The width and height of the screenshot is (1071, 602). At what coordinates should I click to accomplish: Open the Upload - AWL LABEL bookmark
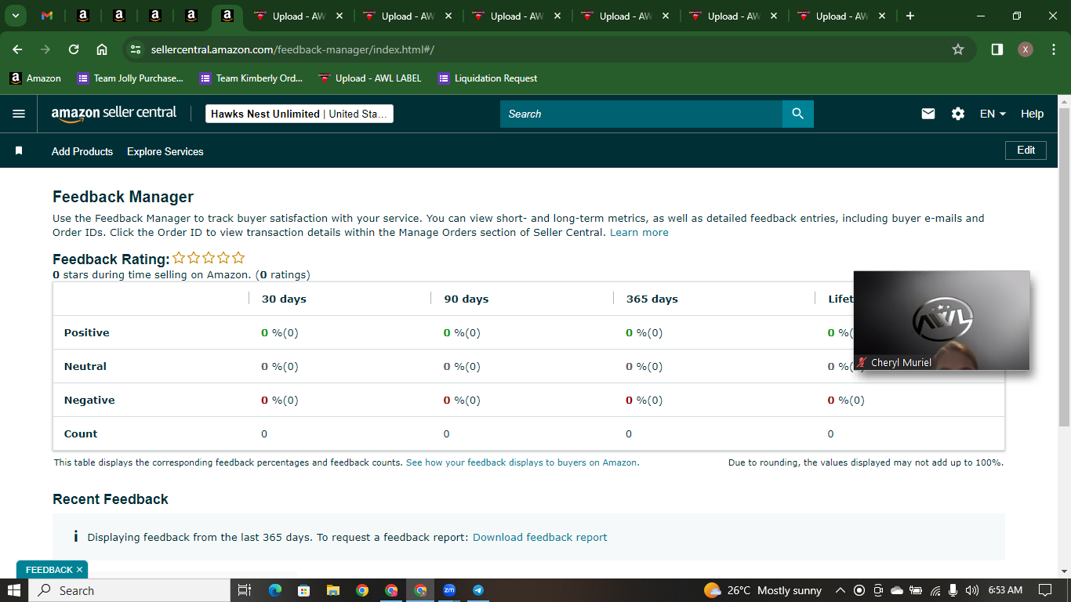(x=370, y=78)
